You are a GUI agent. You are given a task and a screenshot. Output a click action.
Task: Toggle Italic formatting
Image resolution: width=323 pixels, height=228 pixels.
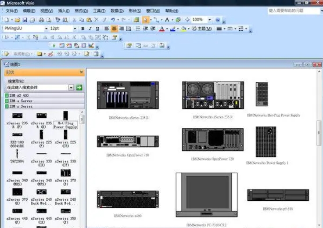point(90,29)
